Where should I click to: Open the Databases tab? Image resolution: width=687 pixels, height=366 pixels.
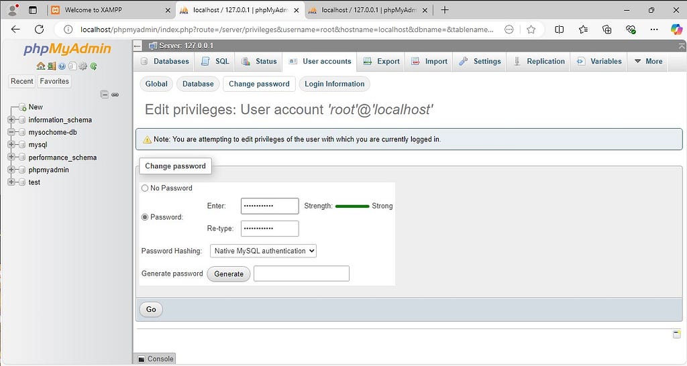164,61
